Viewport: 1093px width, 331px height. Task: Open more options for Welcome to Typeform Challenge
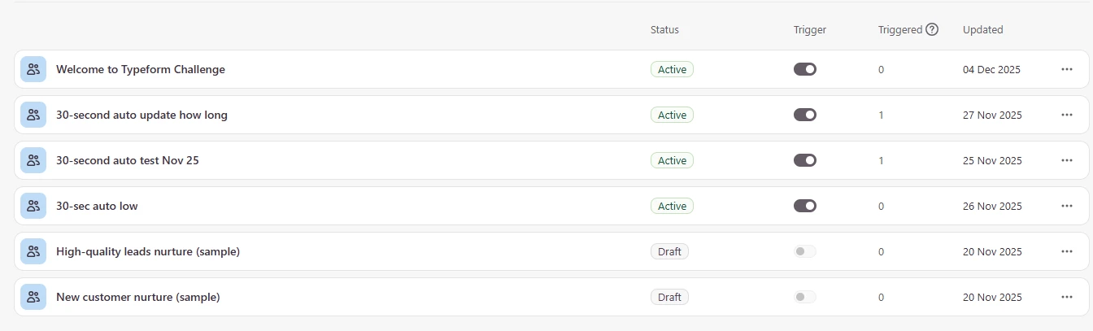click(x=1067, y=69)
